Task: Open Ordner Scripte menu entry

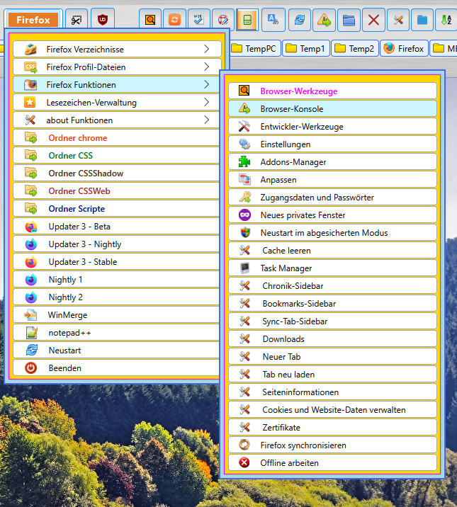Action: [x=116, y=209]
